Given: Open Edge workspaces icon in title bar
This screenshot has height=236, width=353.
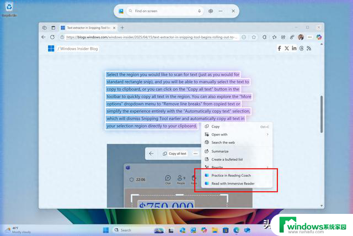Looking at the screenshot, I should point(44,28).
